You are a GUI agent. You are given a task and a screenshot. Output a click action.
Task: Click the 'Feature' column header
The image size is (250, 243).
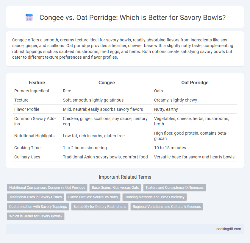click(37, 82)
